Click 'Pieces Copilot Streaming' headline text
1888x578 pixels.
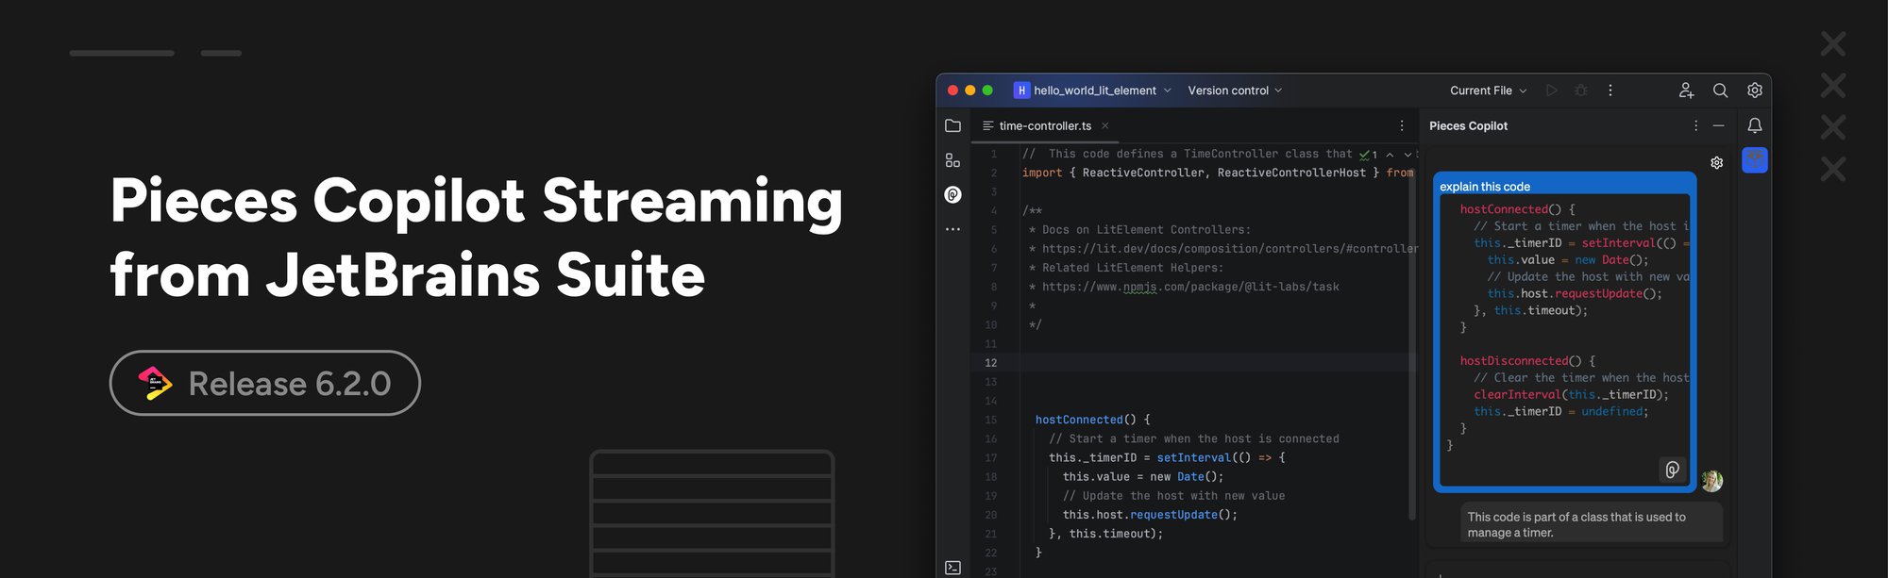(476, 201)
